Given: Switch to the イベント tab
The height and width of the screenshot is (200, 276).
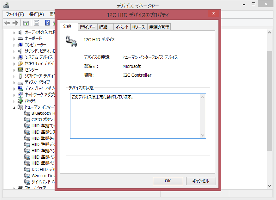Looking at the screenshot, I should click(x=122, y=27).
